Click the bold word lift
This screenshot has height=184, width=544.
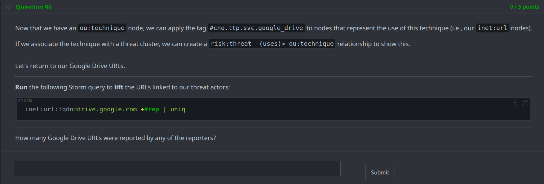(x=119, y=88)
